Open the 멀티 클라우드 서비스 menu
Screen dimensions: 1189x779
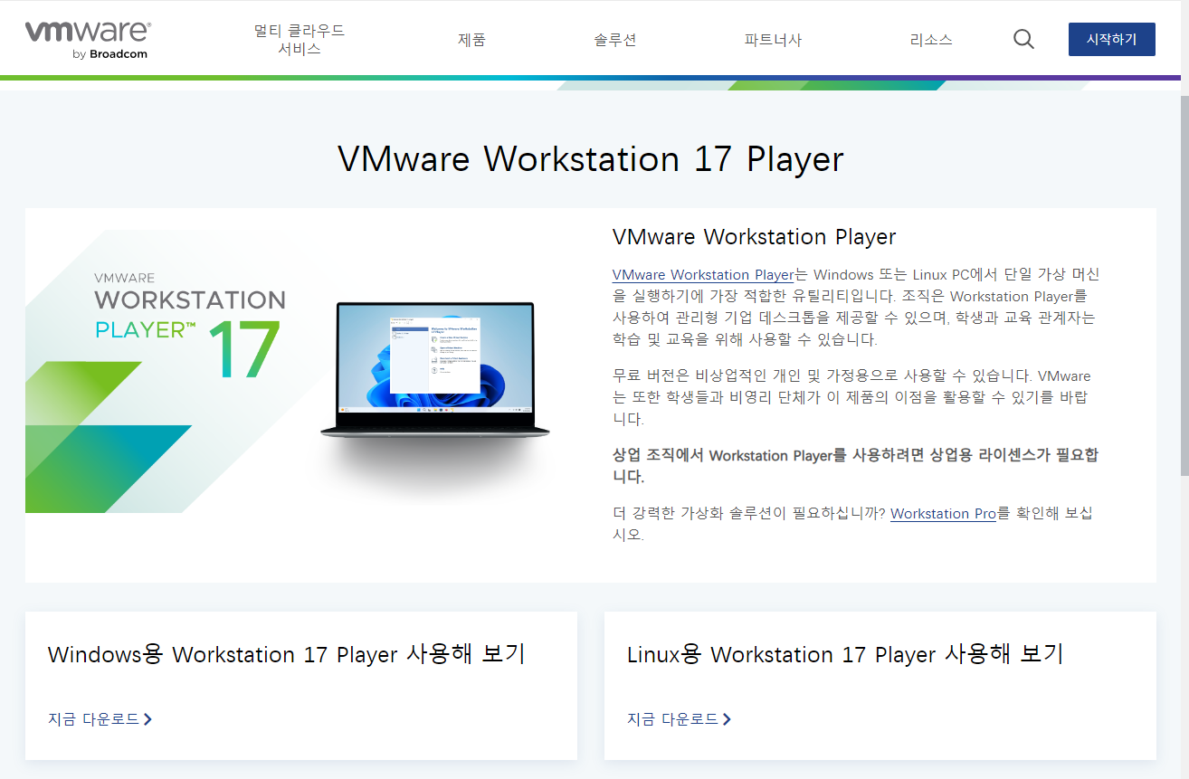[x=300, y=40]
